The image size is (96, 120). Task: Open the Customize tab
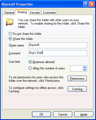coord(49,13)
